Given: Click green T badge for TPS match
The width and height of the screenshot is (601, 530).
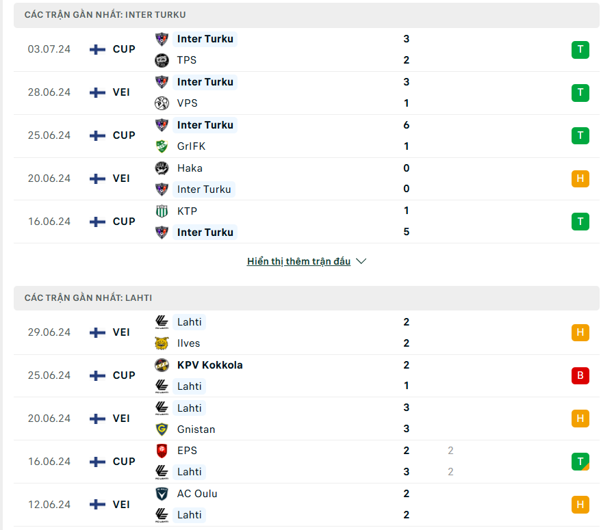Looking at the screenshot, I should point(580,49).
